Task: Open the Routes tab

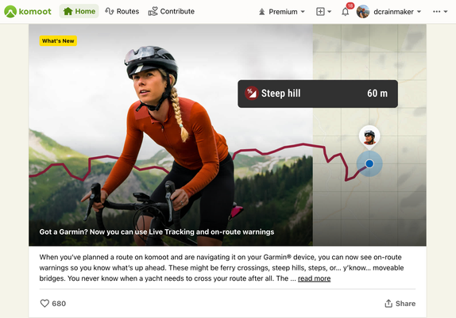Action: click(122, 11)
